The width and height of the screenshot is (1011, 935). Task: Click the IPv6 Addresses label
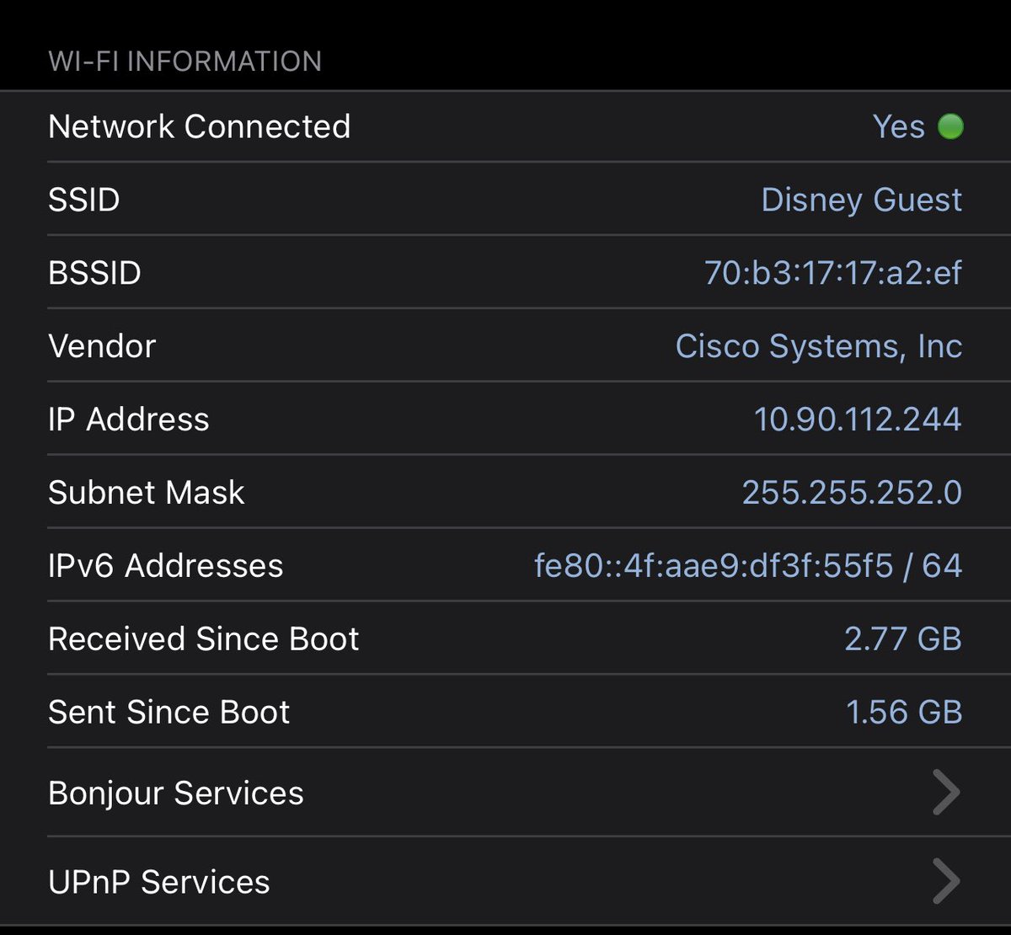pos(166,565)
